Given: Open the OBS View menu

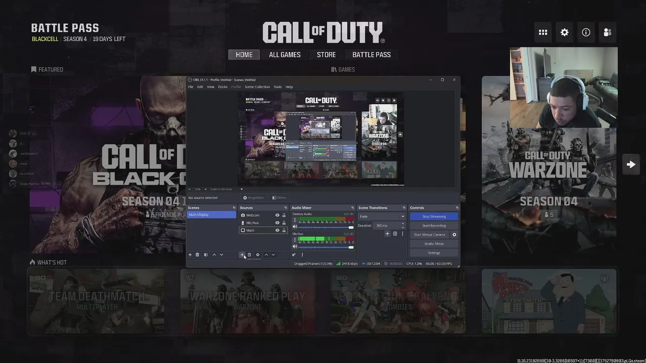Looking at the screenshot, I should [x=210, y=87].
